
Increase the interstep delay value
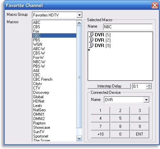click(149, 85)
